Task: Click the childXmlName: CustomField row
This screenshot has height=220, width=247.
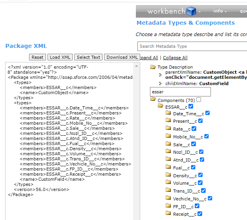Action: coord(197,84)
